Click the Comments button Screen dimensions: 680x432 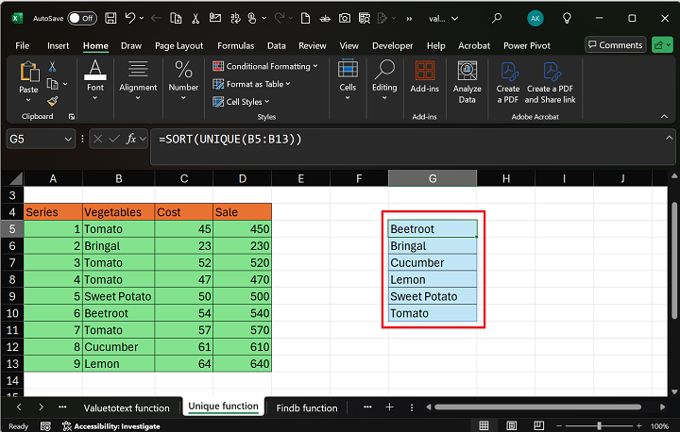coord(614,44)
